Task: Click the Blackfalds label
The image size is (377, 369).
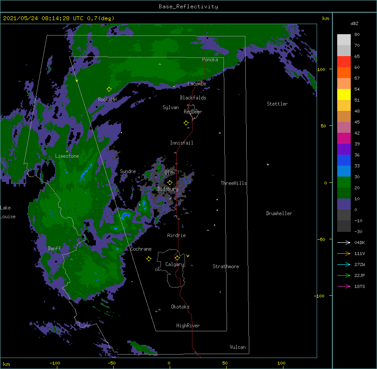Action: click(193, 98)
